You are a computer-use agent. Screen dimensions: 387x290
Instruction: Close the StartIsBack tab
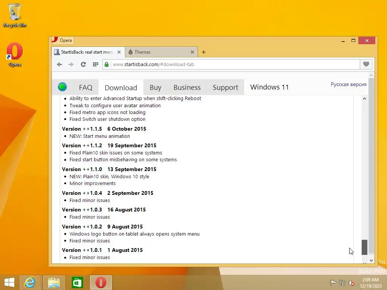coord(119,52)
